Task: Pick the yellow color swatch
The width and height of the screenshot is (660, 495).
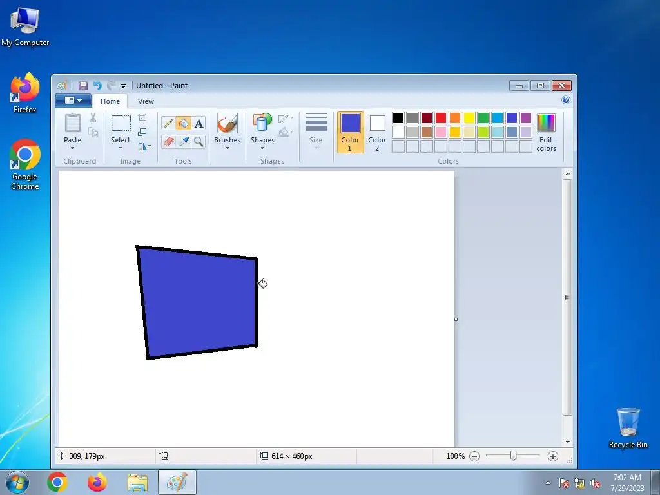Action: (x=469, y=118)
